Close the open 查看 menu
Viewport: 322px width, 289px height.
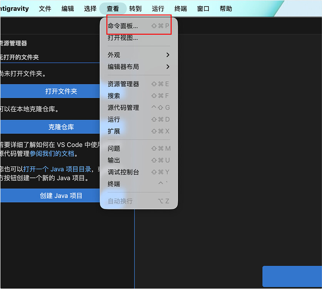pyautogui.click(x=113, y=8)
